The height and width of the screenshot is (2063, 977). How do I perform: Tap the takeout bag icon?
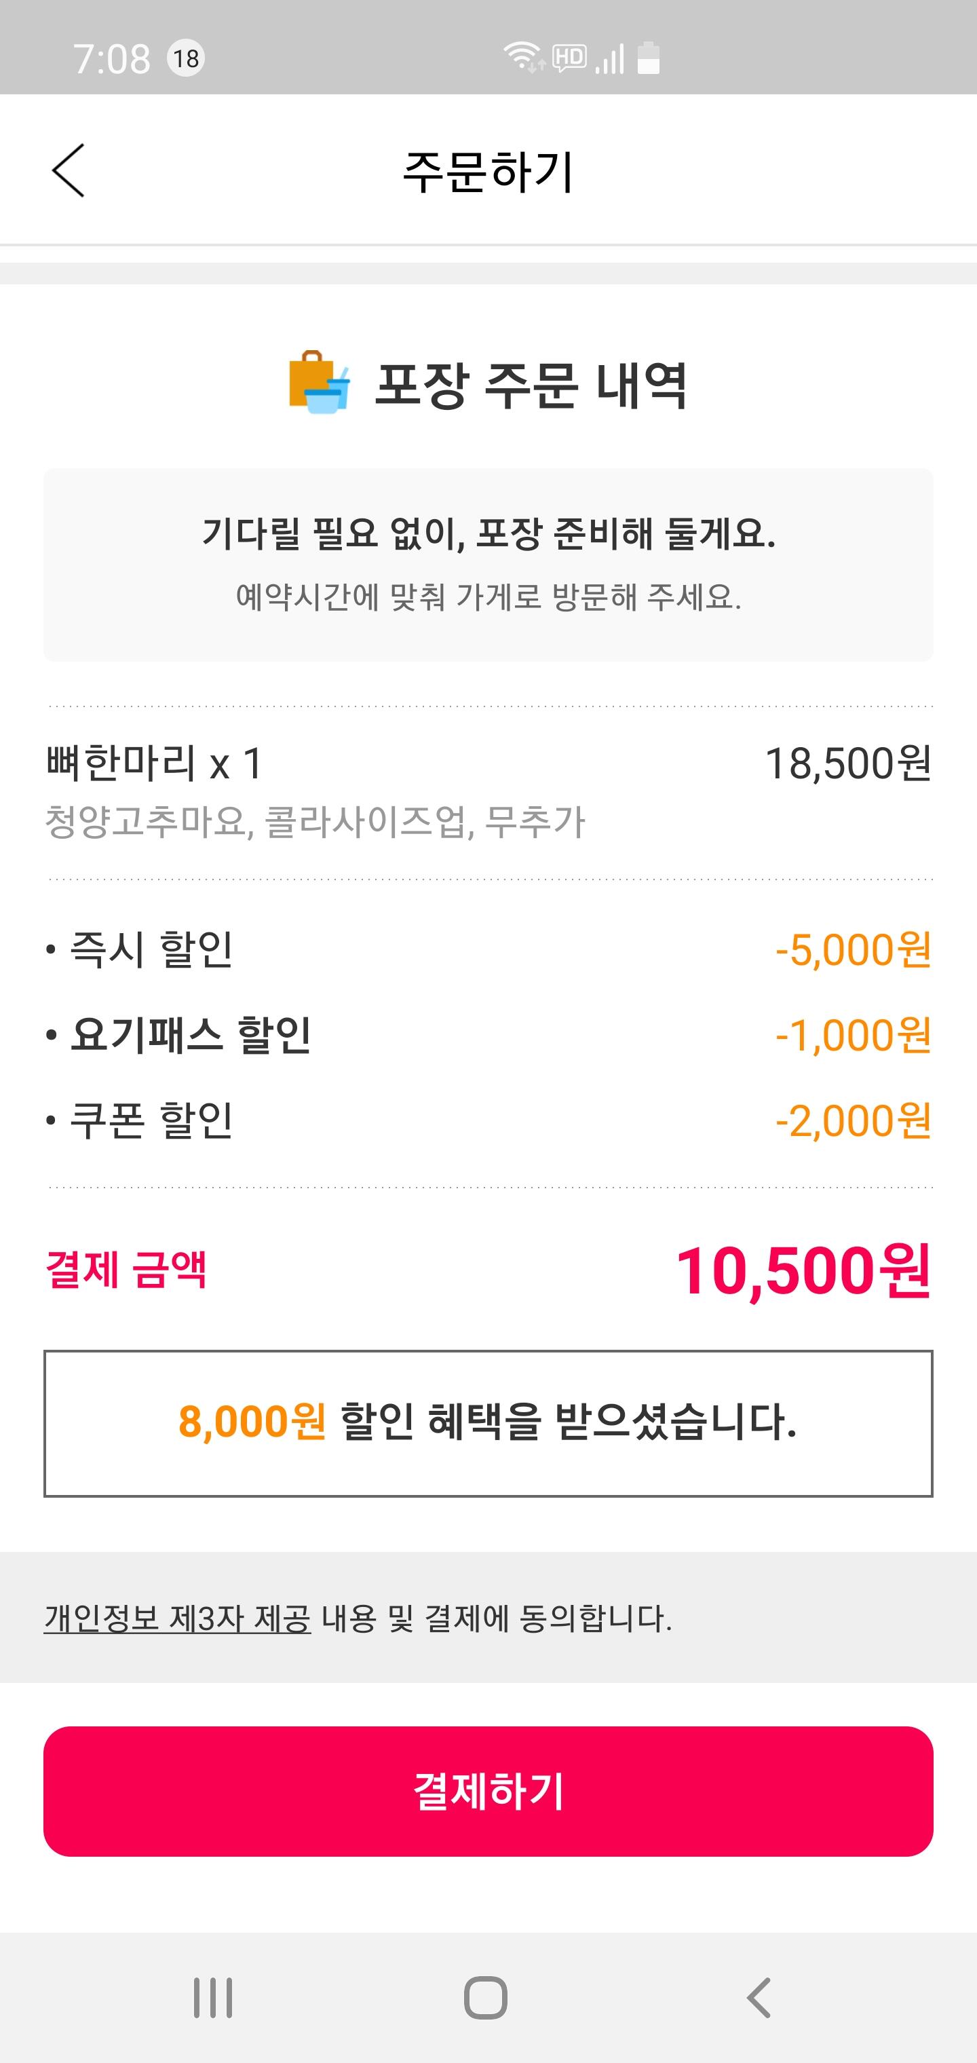(319, 383)
